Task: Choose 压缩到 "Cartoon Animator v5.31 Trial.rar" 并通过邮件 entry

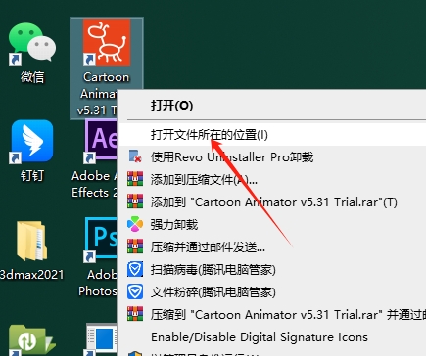Action: (271, 315)
